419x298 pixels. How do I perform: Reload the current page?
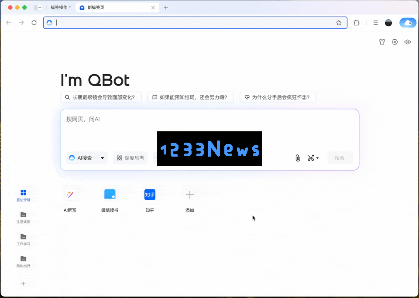click(34, 23)
